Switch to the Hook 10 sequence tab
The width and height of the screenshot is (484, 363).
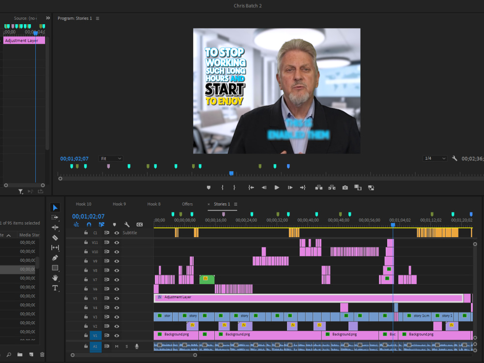[x=84, y=204]
